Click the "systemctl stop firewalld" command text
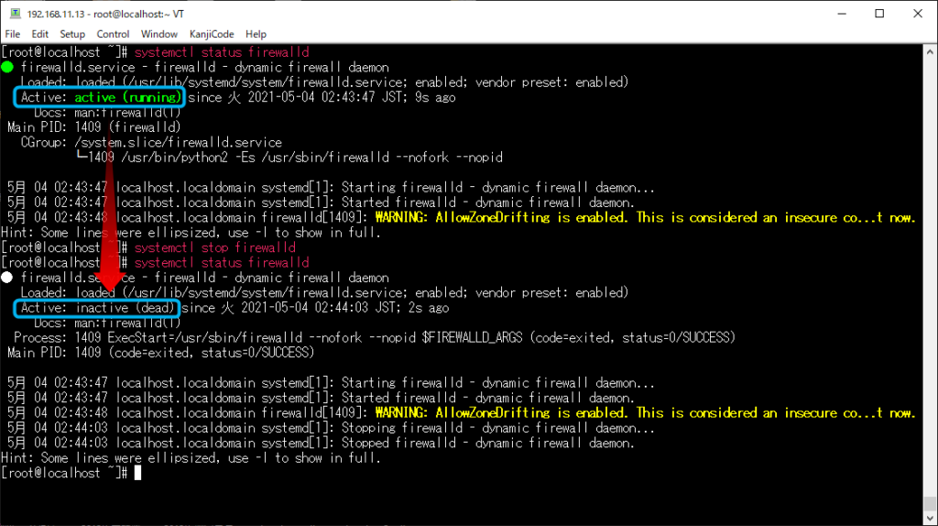Viewport: 938px width, 526px height. (214, 247)
